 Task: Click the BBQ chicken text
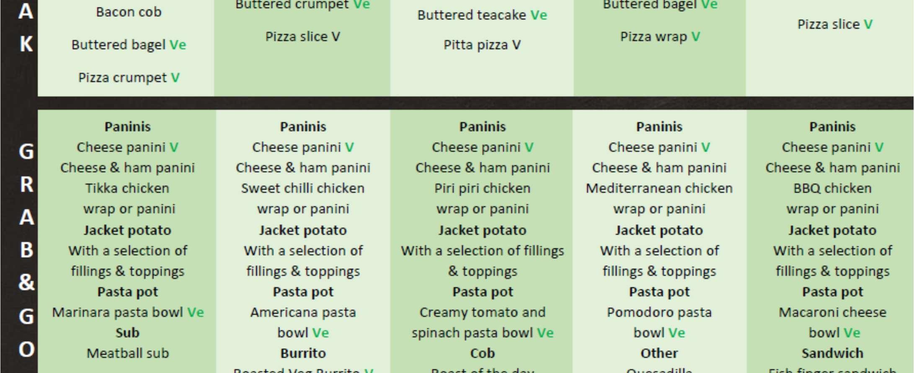click(x=832, y=188)
